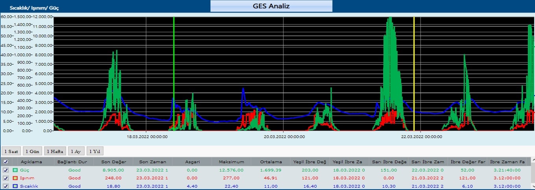The width and height of the screenshot is (535, 190).
Task: Click the Son Değer column header
Action: click(113, 162)
